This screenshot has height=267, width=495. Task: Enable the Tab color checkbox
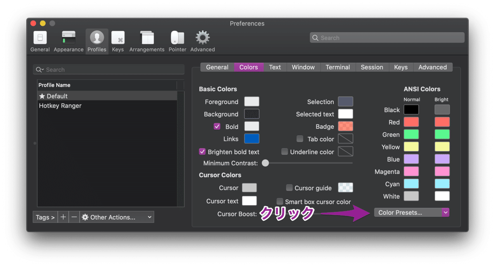[300, 139]
